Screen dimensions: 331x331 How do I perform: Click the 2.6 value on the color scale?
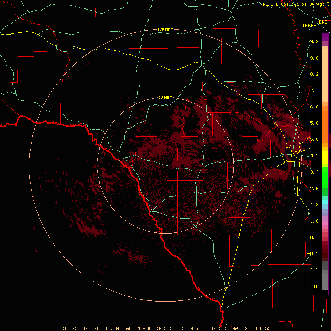[x=314, y=189]
